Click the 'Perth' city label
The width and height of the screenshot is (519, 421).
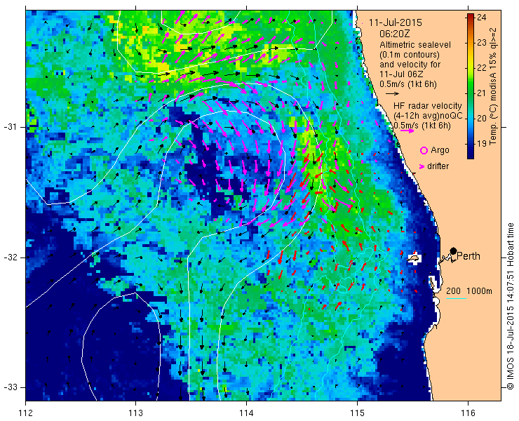pyautogui.click(x=469, y=256)
